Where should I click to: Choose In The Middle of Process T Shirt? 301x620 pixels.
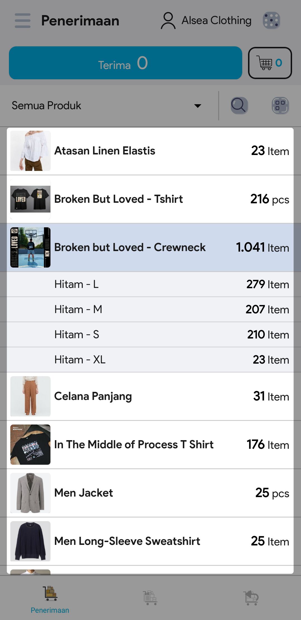point(151,445)
